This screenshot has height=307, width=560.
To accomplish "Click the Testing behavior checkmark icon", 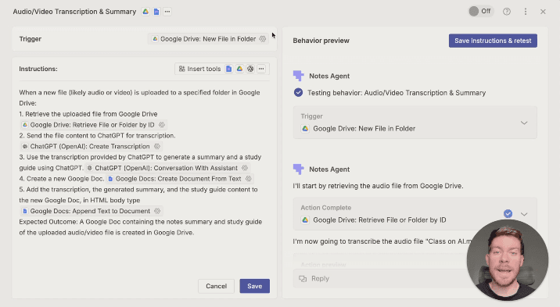I will pyautogui.click(x=298, y=93).
